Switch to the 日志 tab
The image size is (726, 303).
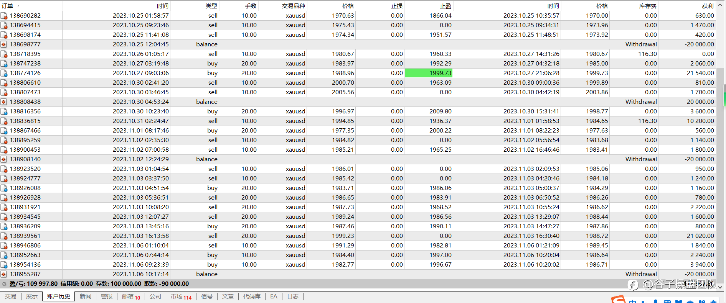(293, 296)
